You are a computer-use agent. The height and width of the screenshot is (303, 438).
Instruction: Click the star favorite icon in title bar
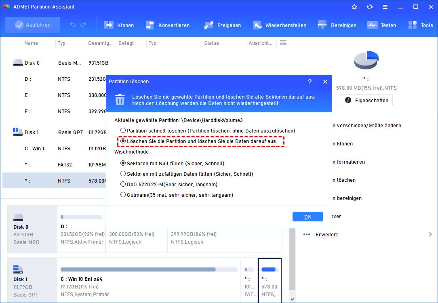[x=354, y=7]
